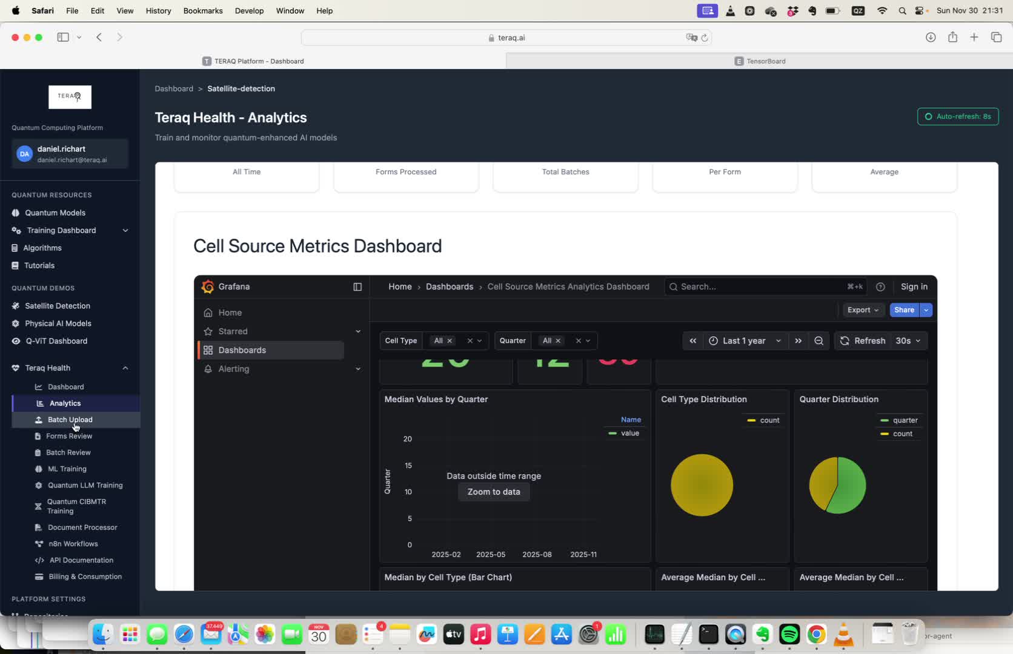The height and width of the screenshot is (654, 1013).
Task: Launch Spotify from the Dock
Action: 789,635
